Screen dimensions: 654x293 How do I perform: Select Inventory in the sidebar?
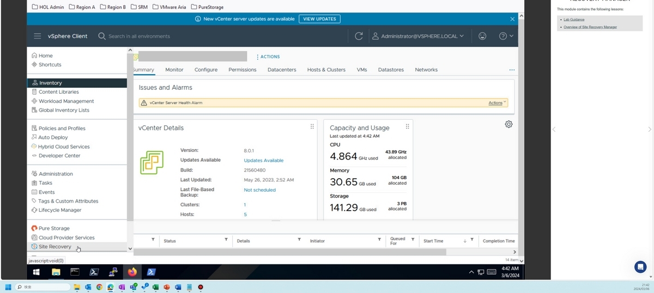(x=77, y=83)
